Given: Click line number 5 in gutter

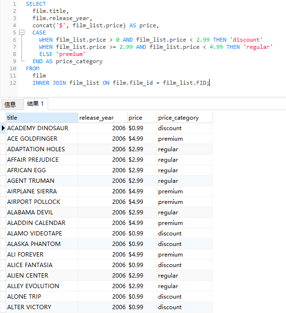Looking at the screenshot, I should point(14,33).
